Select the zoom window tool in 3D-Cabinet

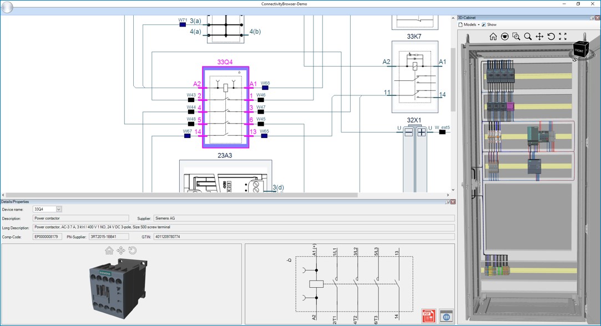point(516,37)
